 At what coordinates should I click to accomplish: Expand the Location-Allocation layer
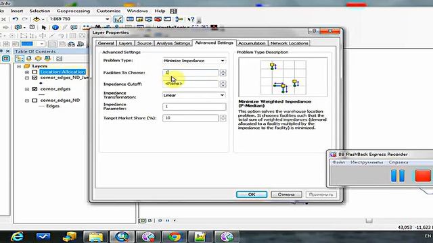[27, 72]
